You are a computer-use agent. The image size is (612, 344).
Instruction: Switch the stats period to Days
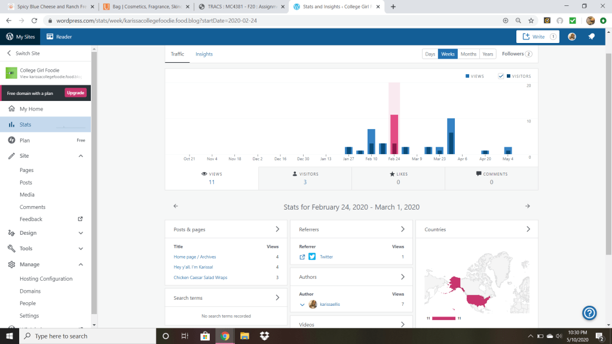[430, 54]
